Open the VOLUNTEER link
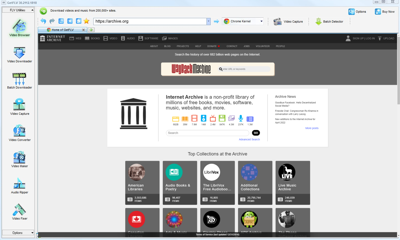400x240 pixels. pos(263,46)
